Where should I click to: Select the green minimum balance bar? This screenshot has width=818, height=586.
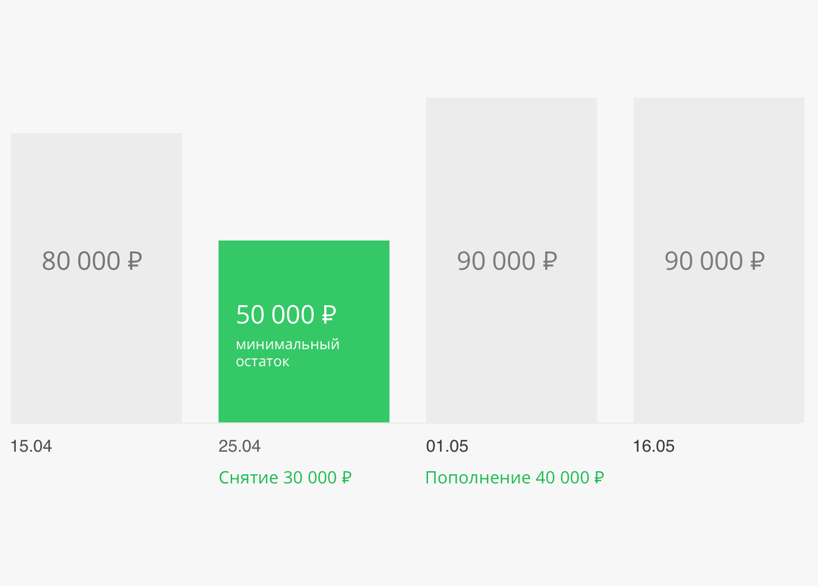click(304, 331)
